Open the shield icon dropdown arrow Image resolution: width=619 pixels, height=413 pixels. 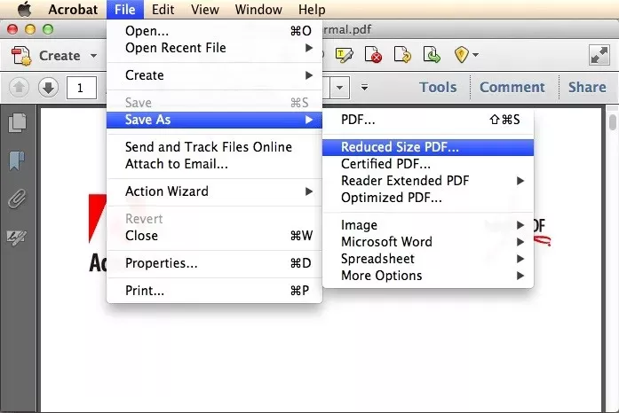coord(476,55)
